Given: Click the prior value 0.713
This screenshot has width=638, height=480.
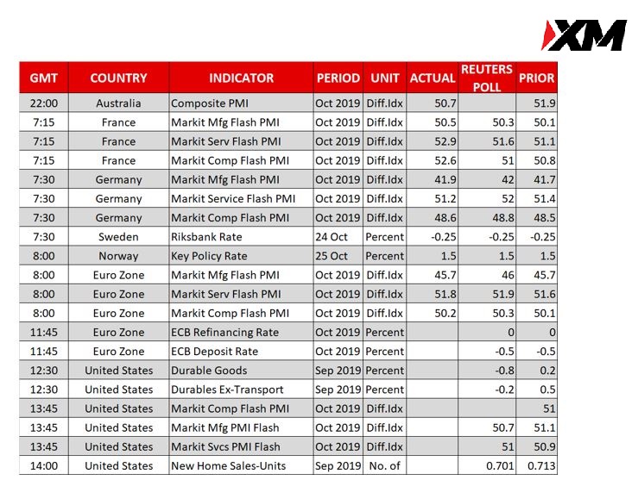Looking at the screenshot, I should coord(536,466).
